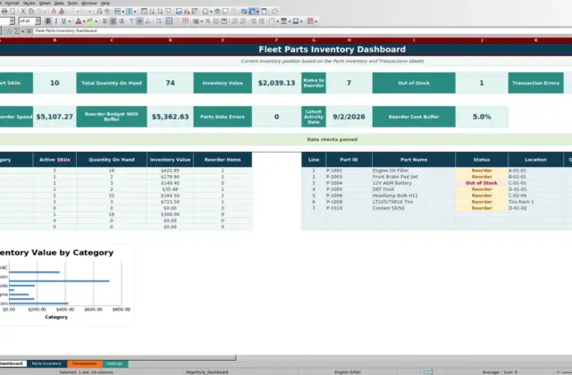Click the Insert Image icon
572x375 pixels.
point(179,12)
